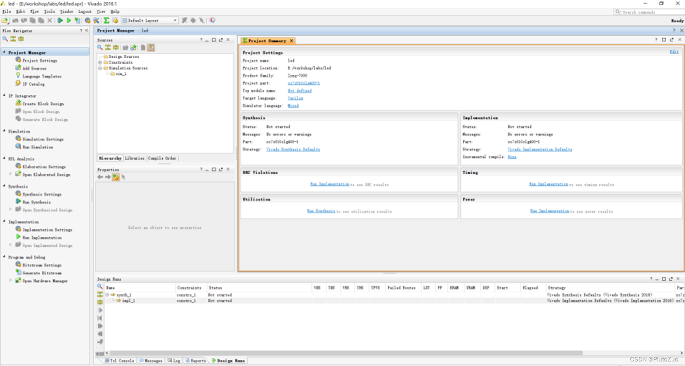
Task: Select Add Sources in Flow Navigator
Action: coord(34,68)
